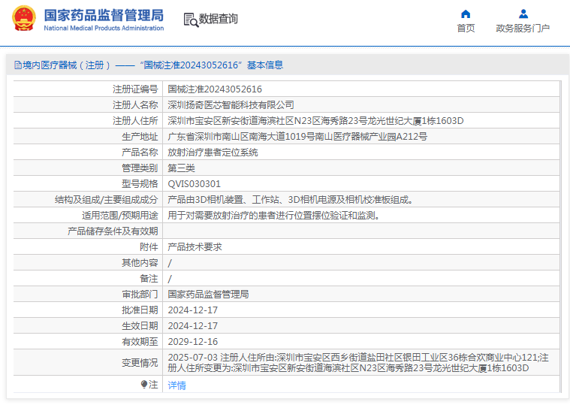Click the 生产地址 value with 南山医疗器械产业园A212号
This screenshot has width=570, height=405.
coord(297,137)
